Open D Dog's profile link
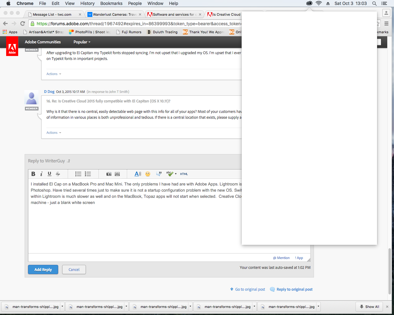 click(49, 92)
